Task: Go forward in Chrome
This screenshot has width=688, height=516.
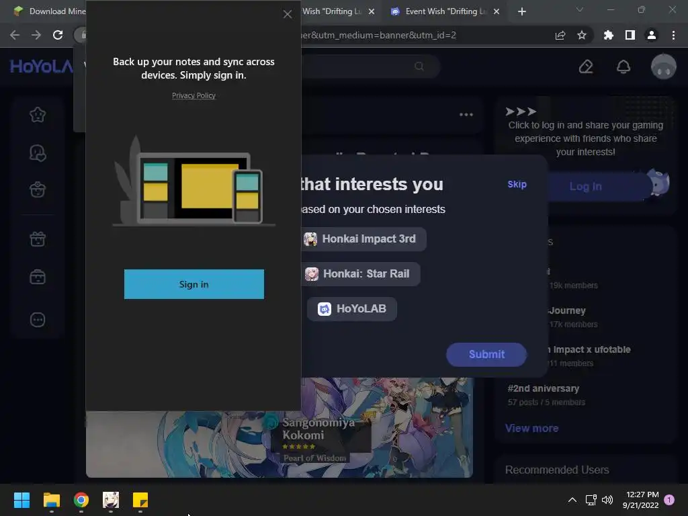Action: [x=36, y=35]
